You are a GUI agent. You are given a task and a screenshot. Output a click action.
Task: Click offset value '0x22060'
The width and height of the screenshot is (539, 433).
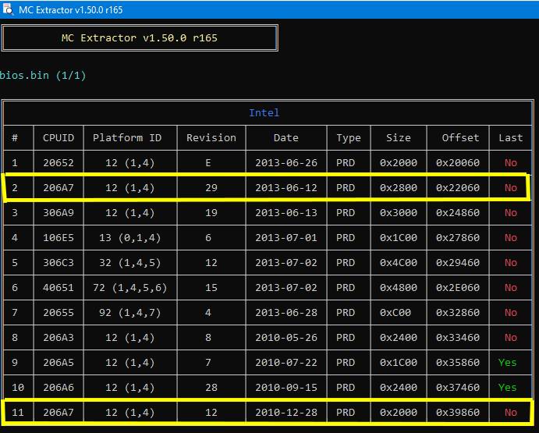(x=458, y=188)
